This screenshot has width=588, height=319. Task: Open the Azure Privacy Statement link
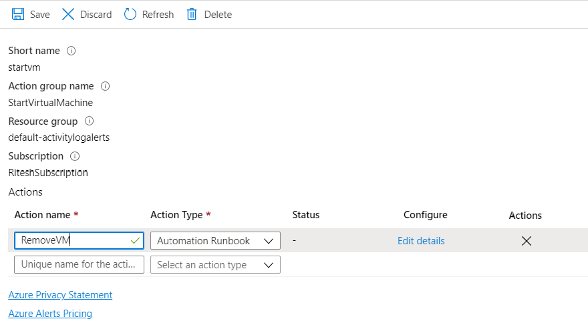coord(60,295)
